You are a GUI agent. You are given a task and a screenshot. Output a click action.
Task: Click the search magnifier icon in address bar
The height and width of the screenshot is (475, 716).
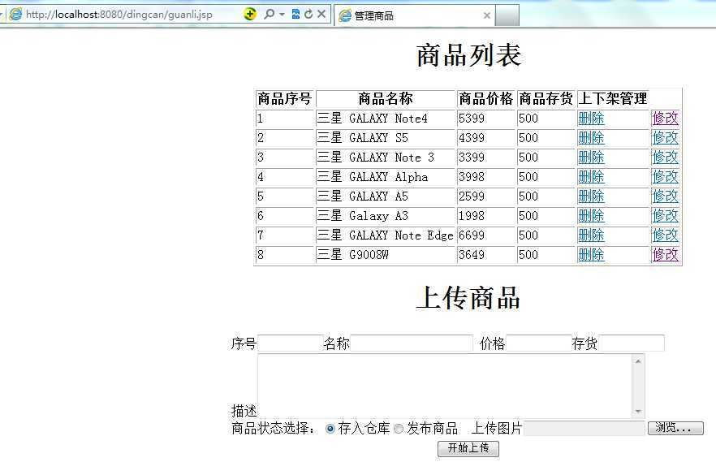pos(270,14)
